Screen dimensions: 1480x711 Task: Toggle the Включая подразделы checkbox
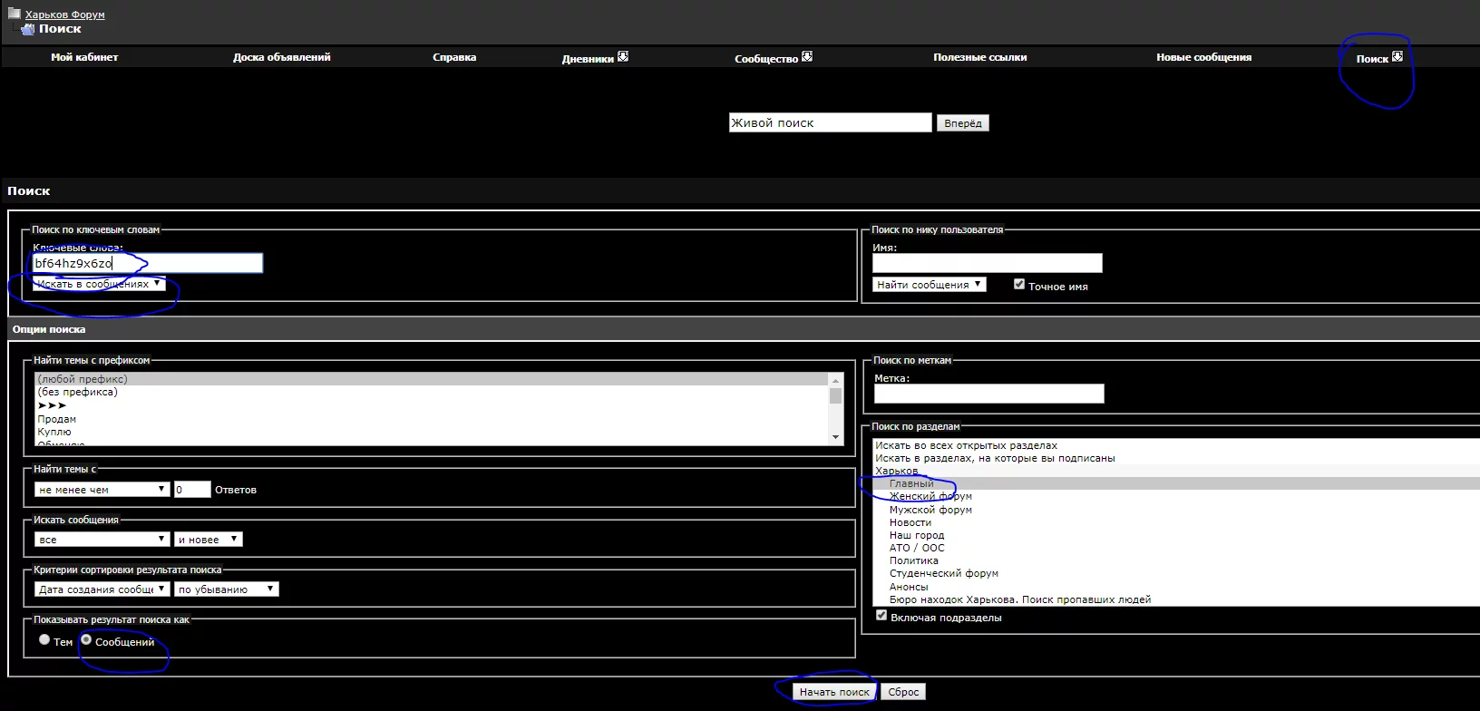(x=881, y=616)
